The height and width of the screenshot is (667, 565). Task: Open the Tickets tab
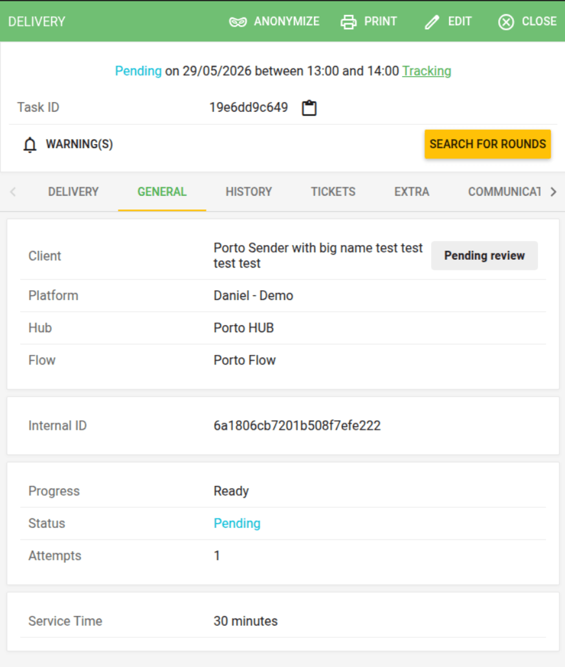333,192
